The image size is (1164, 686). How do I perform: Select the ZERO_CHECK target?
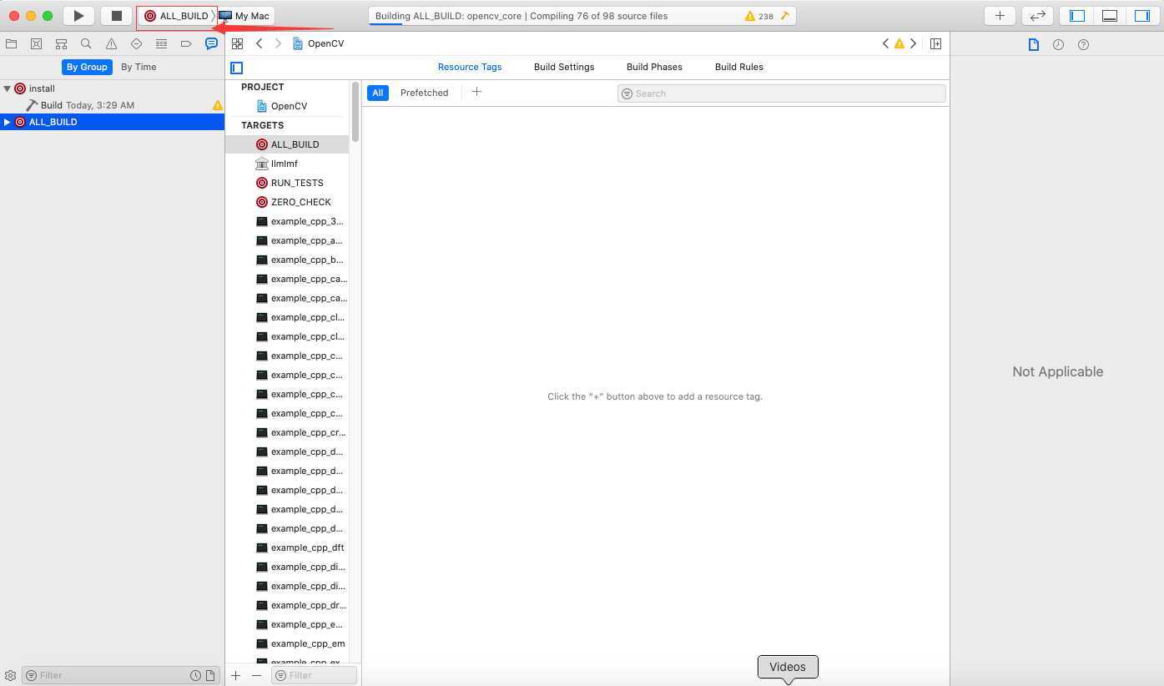(286, 202)
